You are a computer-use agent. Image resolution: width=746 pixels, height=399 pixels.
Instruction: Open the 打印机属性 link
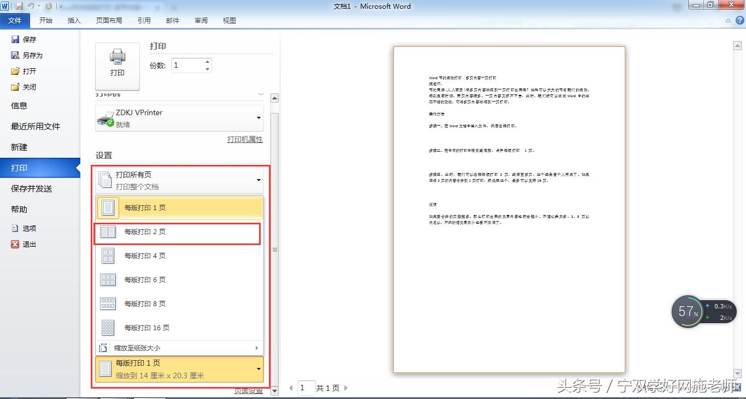(x=245, y=139)
